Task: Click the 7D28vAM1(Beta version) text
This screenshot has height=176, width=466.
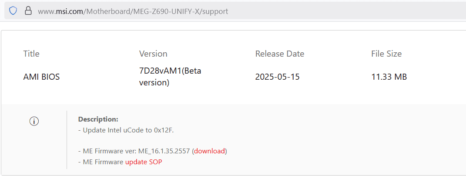Action: click(170, 76)
